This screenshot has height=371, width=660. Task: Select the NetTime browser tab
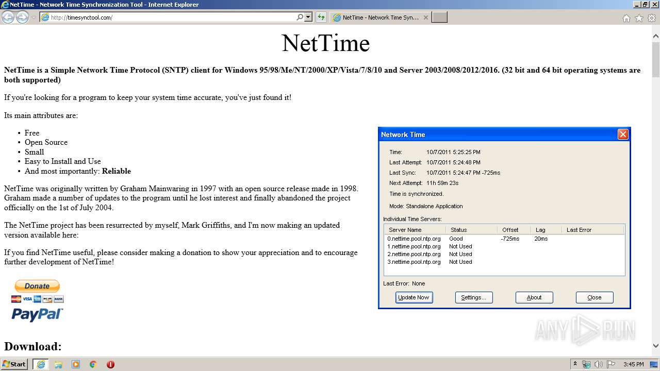[381, 18]
